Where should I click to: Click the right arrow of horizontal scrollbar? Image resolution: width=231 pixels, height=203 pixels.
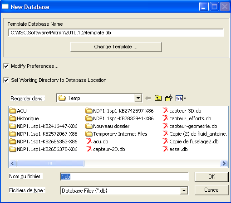(224, 163)
